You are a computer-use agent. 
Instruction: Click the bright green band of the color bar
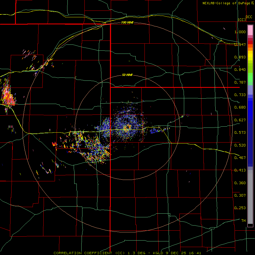coord(250,77)
